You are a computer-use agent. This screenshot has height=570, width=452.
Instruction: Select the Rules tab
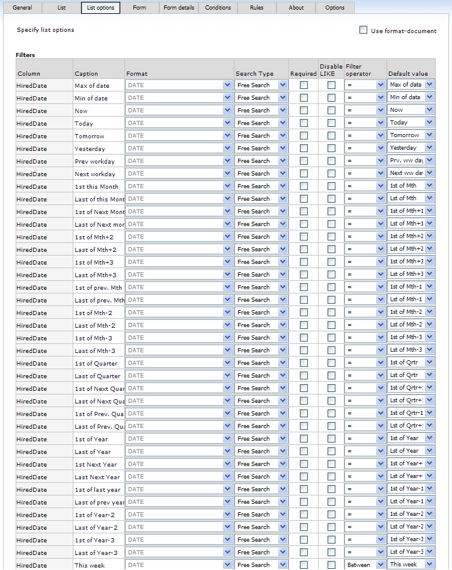click(257, 8)
